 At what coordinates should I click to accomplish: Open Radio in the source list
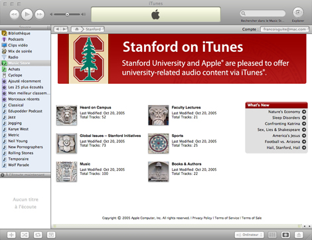[25, 57]
